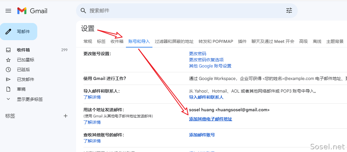The height and width of the screenshot is (152, 347).
Task: Click the 更改密码恢复选项 link
Action: pyautogui.click(x=206, y=60)
